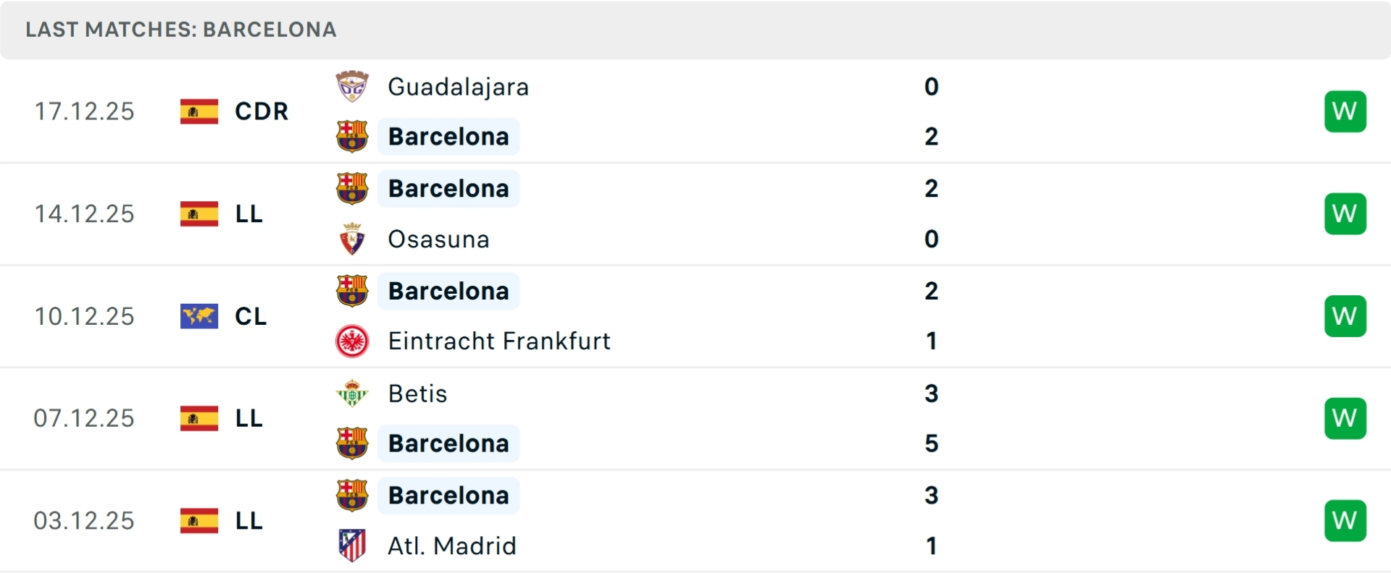Click the W badge for the Atl. Madrid match

(1345, 520)
